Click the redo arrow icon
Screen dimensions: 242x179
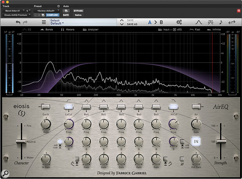tap(25, 22)
